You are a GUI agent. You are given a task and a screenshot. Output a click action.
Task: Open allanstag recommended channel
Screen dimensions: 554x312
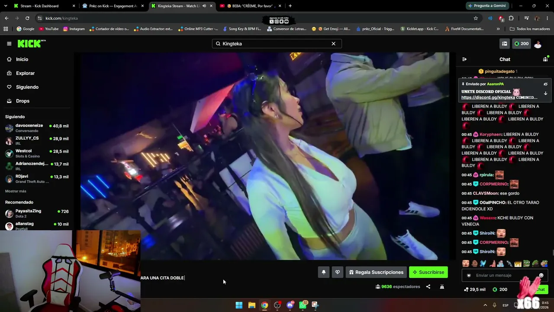click(37, 225)
